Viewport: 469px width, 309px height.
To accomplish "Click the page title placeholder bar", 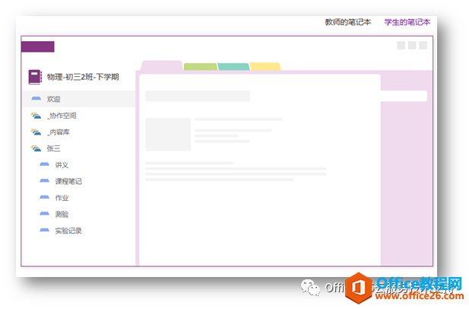I will [198, 96].
